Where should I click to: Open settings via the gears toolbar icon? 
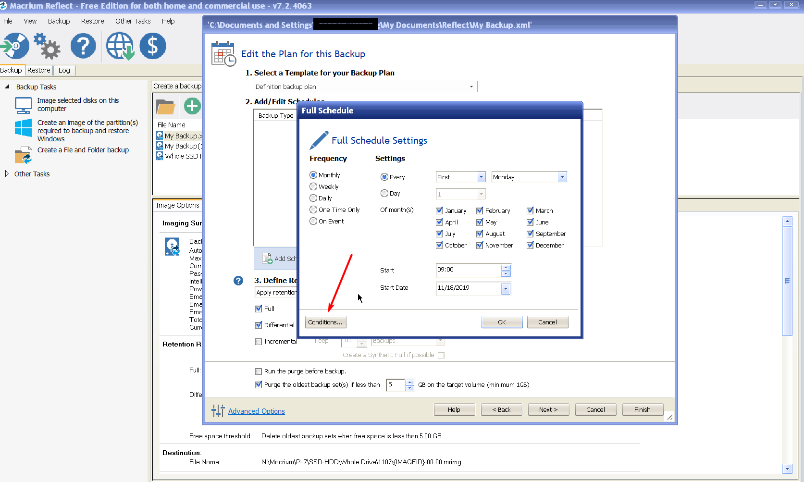[47, 46]
